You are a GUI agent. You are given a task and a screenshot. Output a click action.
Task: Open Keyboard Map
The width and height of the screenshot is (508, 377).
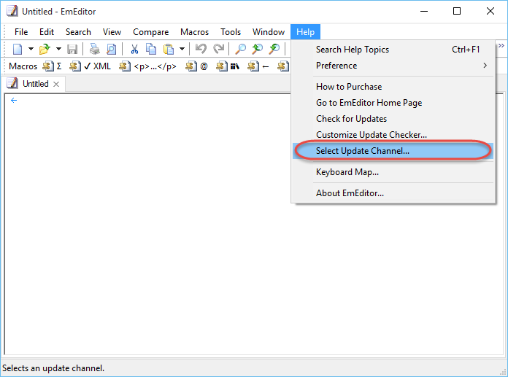click(393, 172)
